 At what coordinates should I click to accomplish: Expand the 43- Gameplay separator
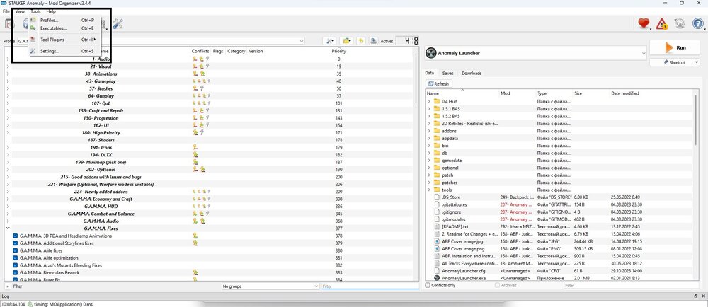(x=8, y=81)
